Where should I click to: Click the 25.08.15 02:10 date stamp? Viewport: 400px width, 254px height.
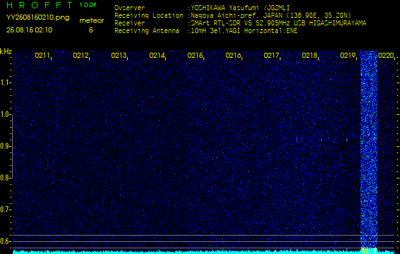(29, 30)
